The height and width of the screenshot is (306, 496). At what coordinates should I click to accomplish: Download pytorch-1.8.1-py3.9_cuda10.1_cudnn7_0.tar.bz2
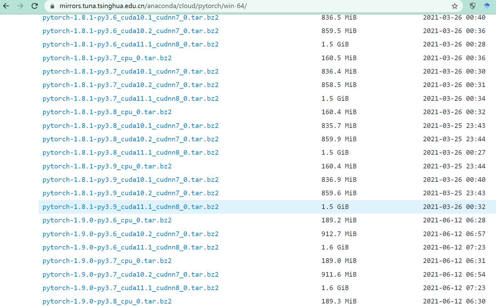tap(131, 180)
